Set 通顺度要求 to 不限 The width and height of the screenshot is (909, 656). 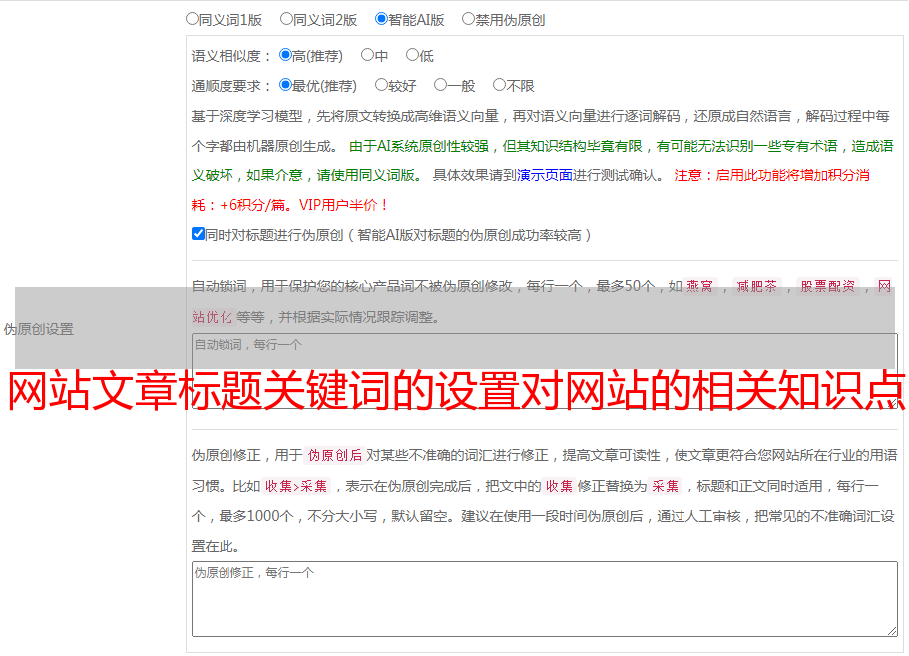499,85
